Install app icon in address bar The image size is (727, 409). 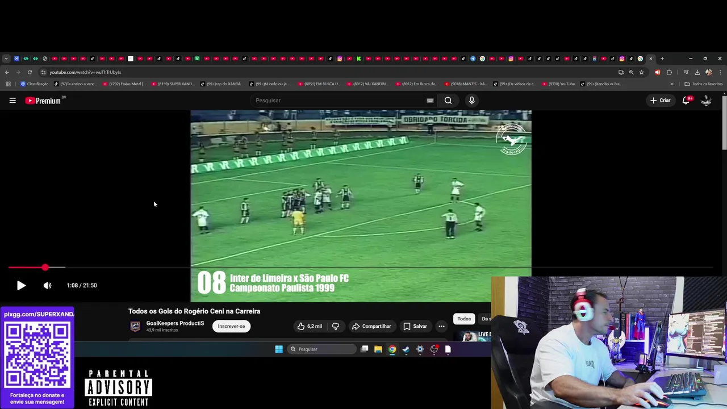click(621, 72)
